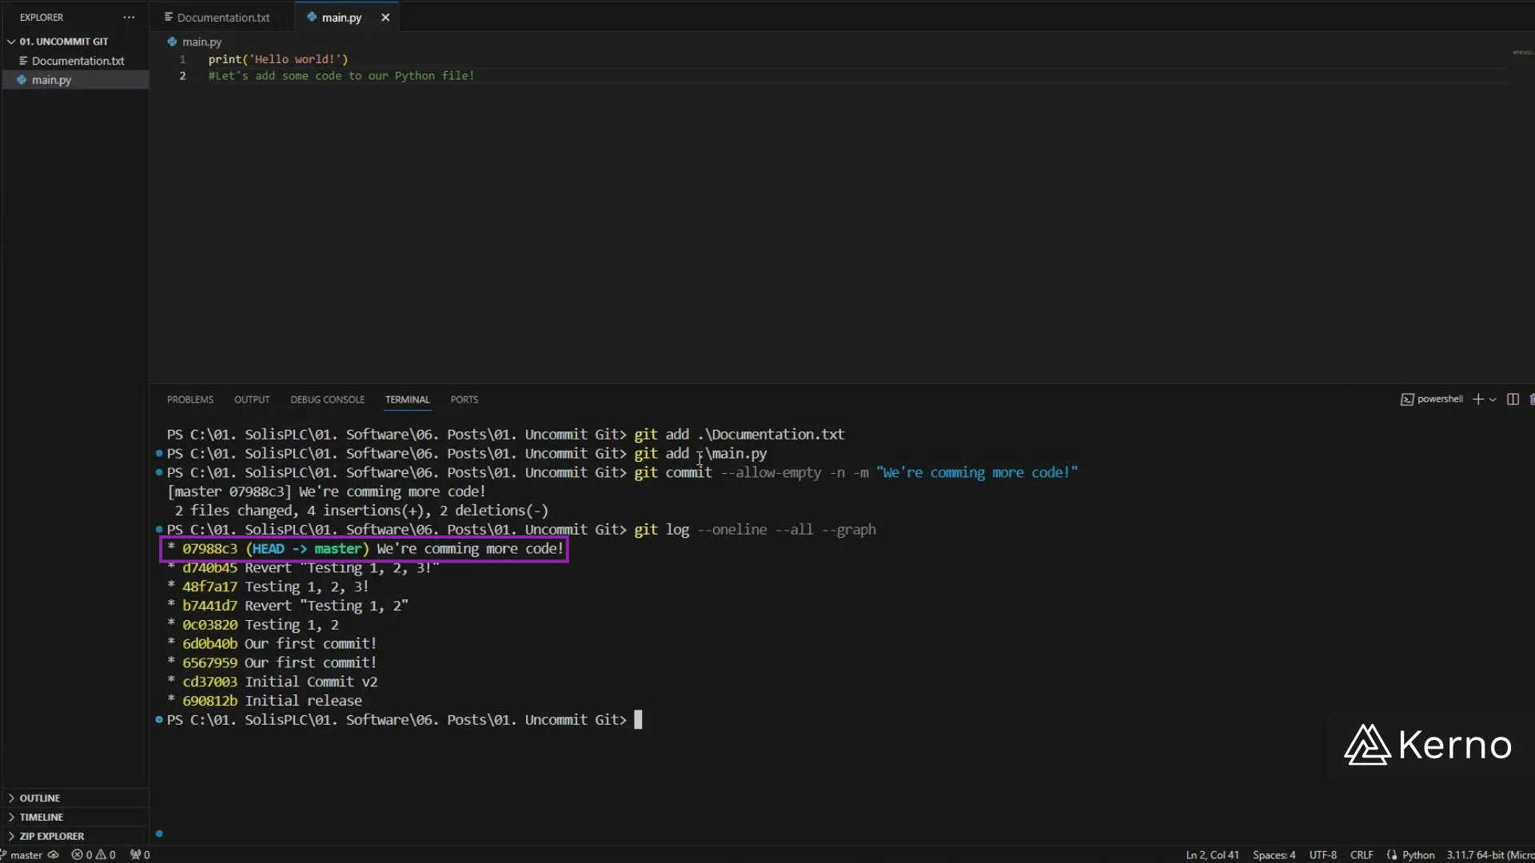Screen dimensions: 1535x863
Task: Click the Python icon next to main.py in Explorer
Action: pos(22,80)
